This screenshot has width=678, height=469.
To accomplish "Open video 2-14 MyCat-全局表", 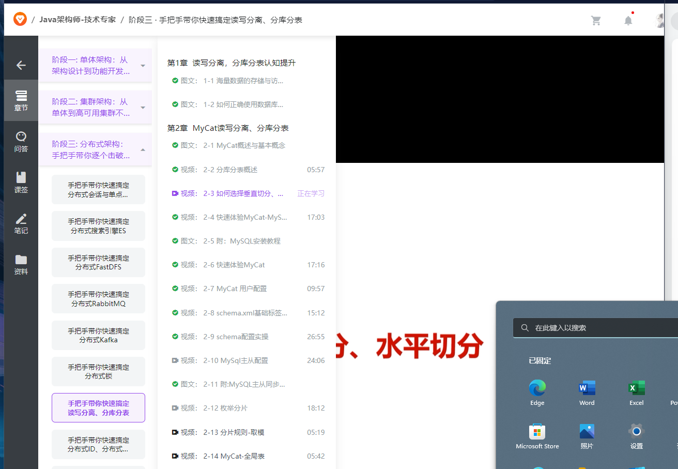I will pos(247,456).
